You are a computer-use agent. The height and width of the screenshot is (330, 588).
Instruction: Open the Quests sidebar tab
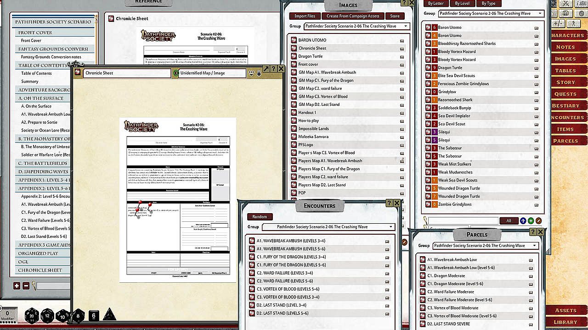[x=565, y=94]
